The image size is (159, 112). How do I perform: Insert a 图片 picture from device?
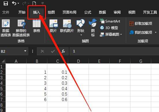tap(53, 26)
